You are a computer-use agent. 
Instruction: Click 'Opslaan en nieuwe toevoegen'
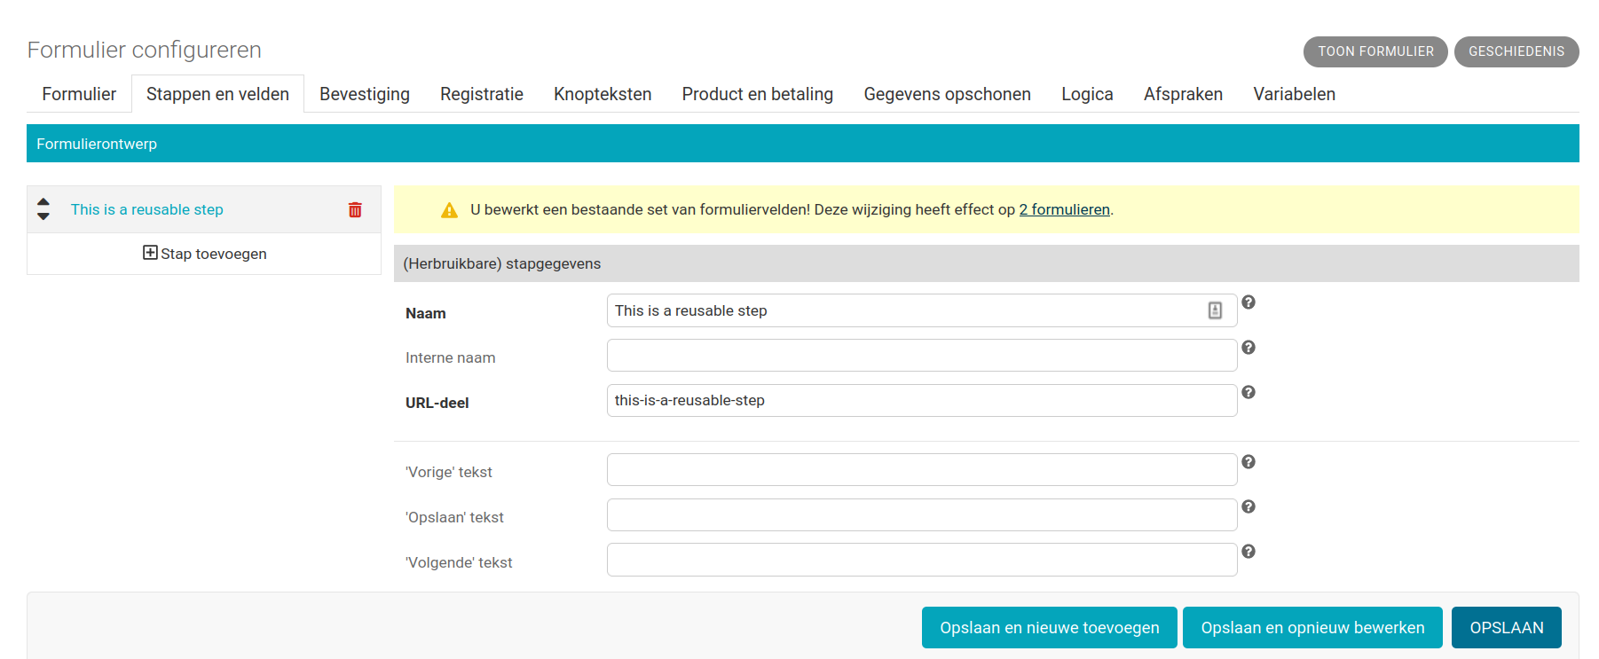[x=1049, y=627]
